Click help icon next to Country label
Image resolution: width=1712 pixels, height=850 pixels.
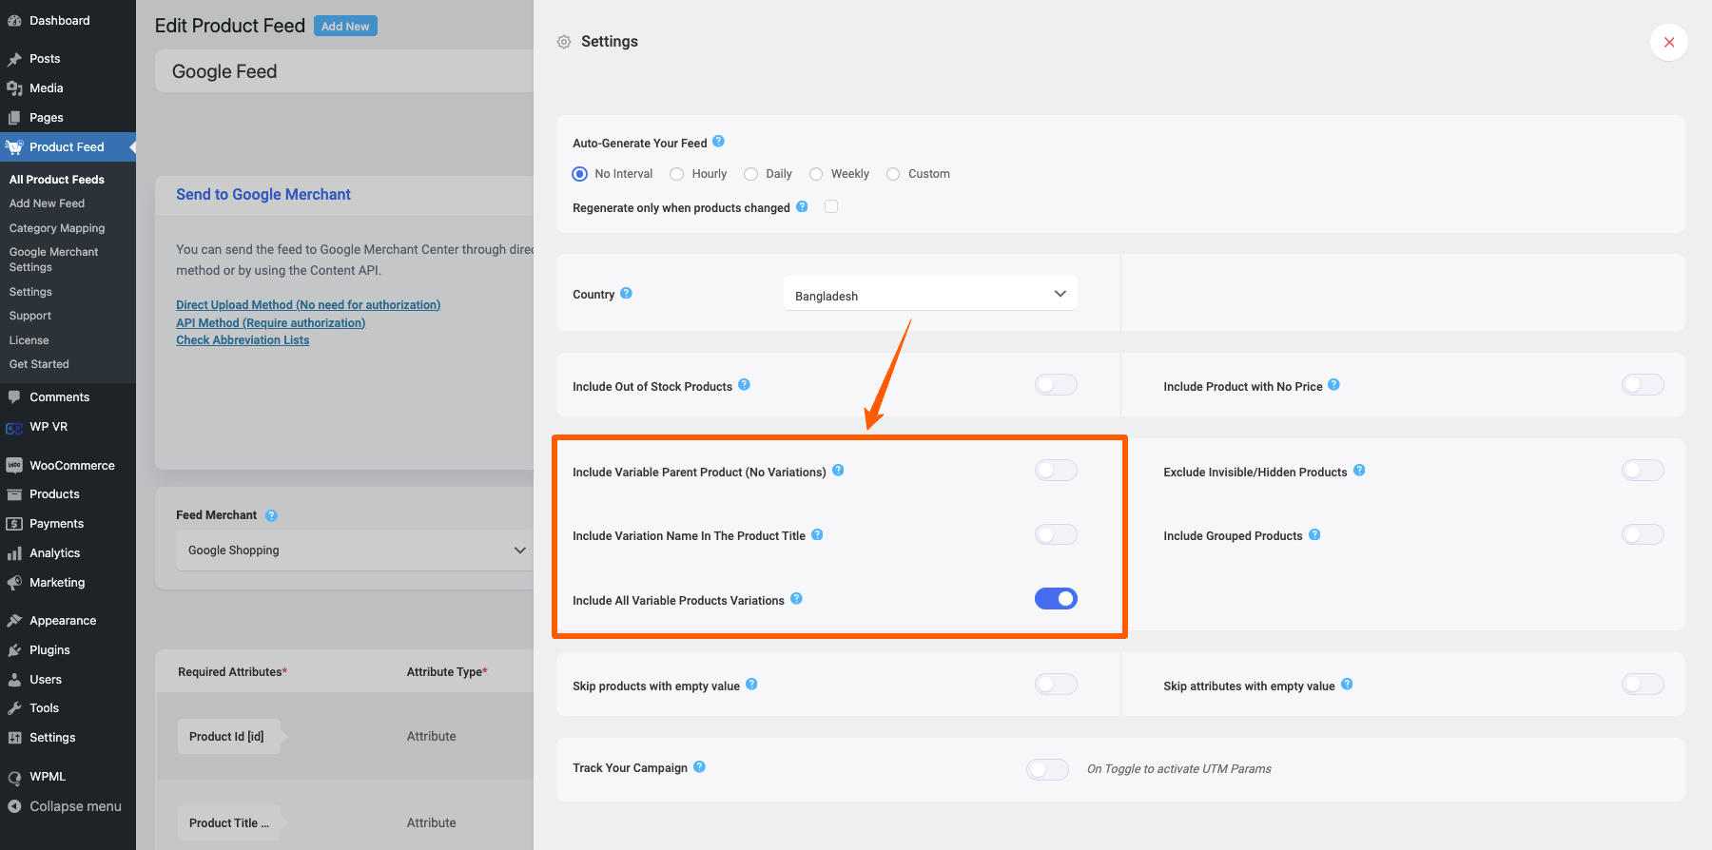coord(626,293)
